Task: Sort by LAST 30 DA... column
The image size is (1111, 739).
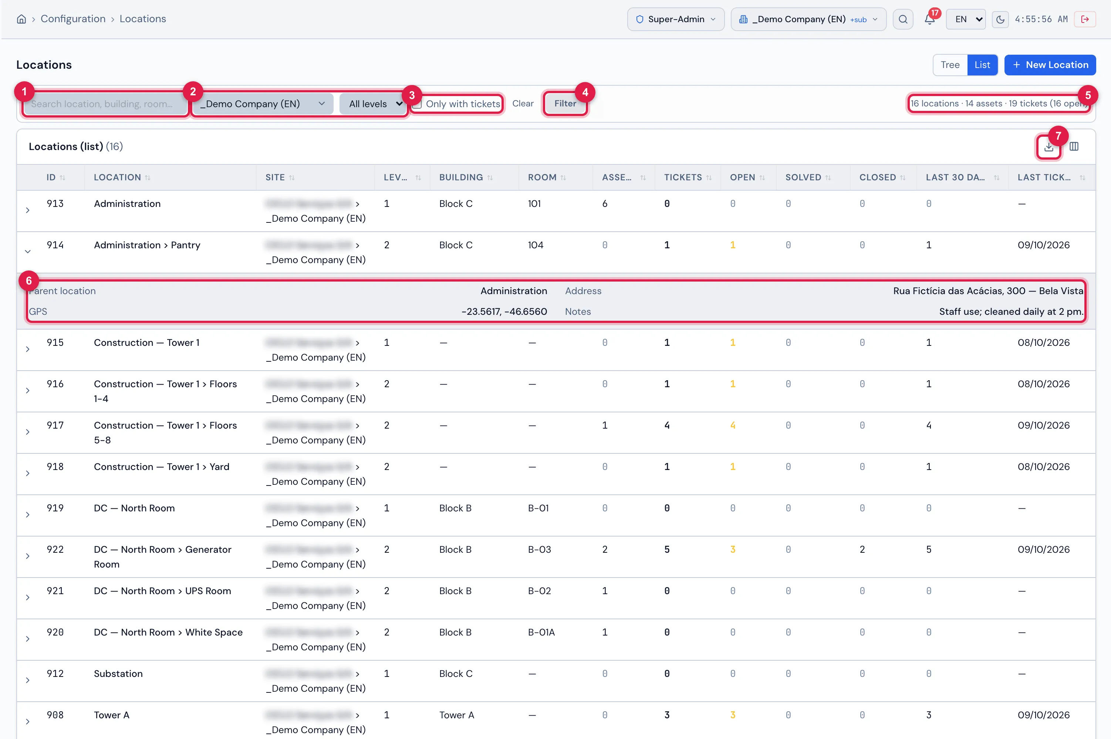Action: (x=962, y=178)
